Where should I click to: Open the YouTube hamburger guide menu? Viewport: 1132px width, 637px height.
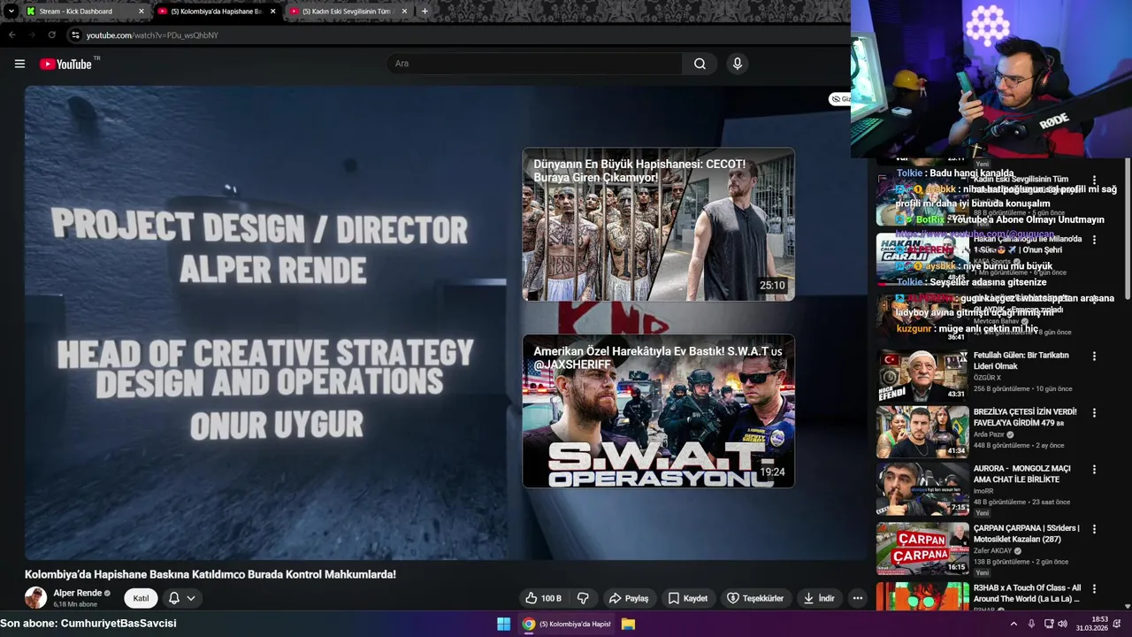(19, 64)
